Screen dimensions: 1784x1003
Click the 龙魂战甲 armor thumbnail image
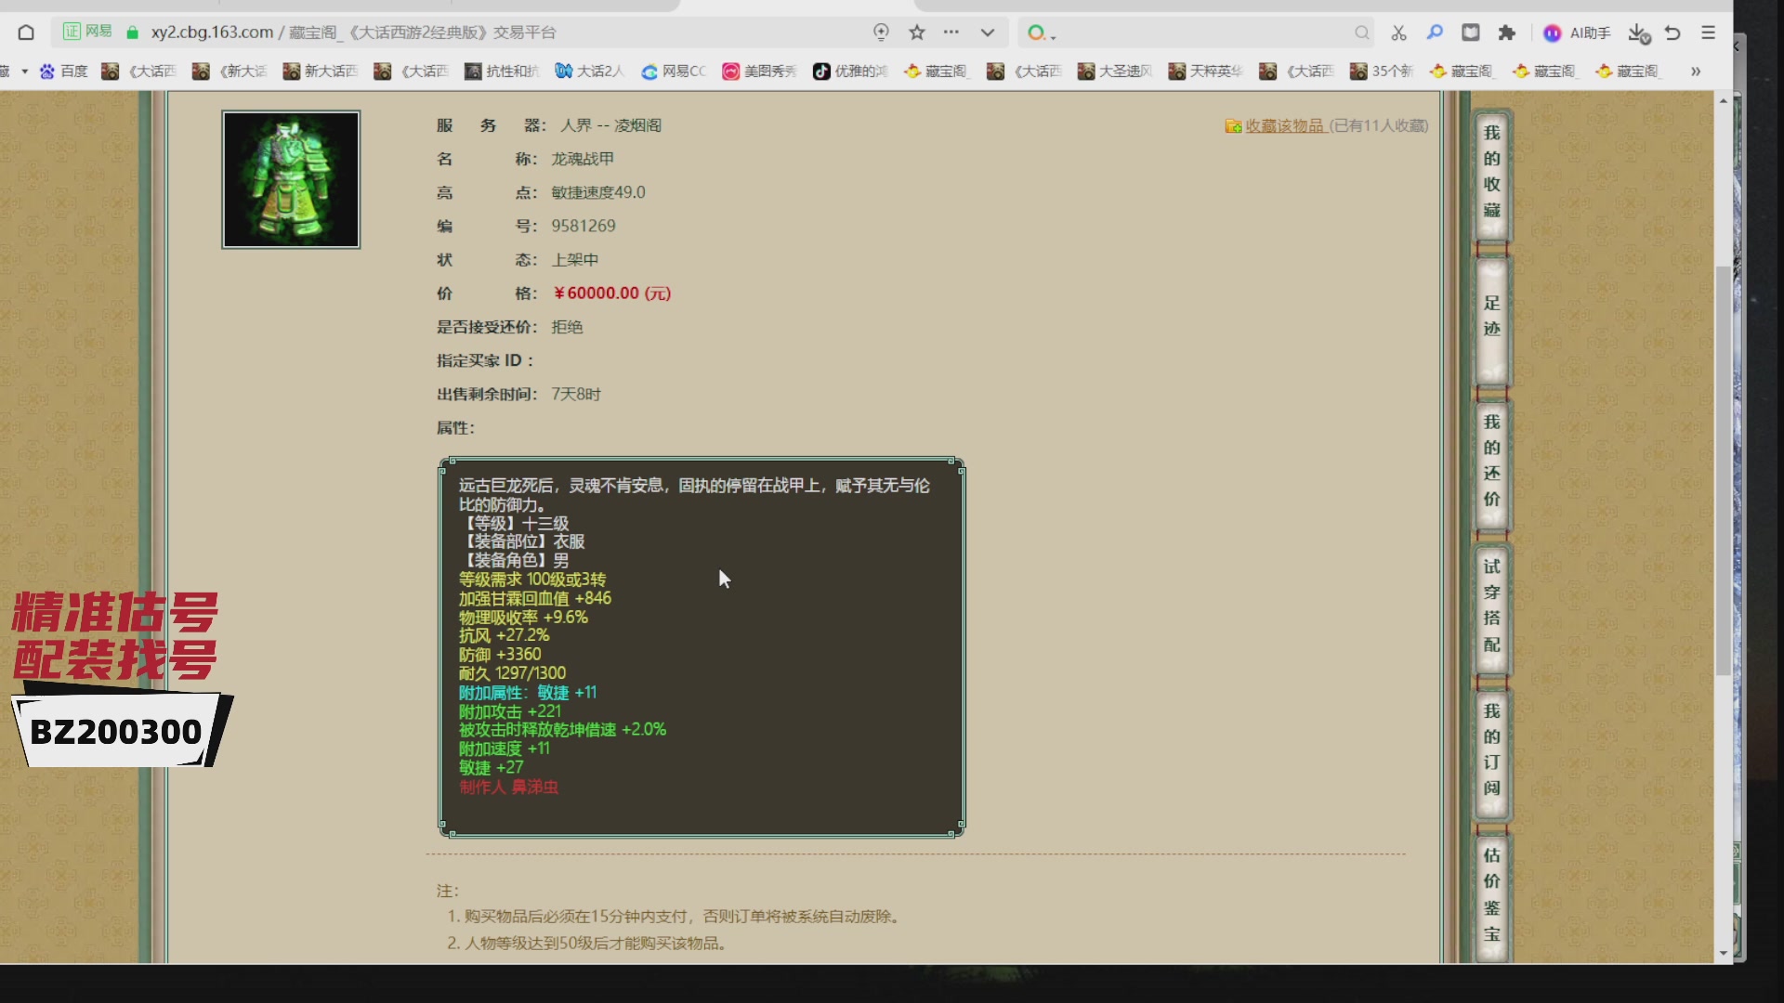coord(290,179)
